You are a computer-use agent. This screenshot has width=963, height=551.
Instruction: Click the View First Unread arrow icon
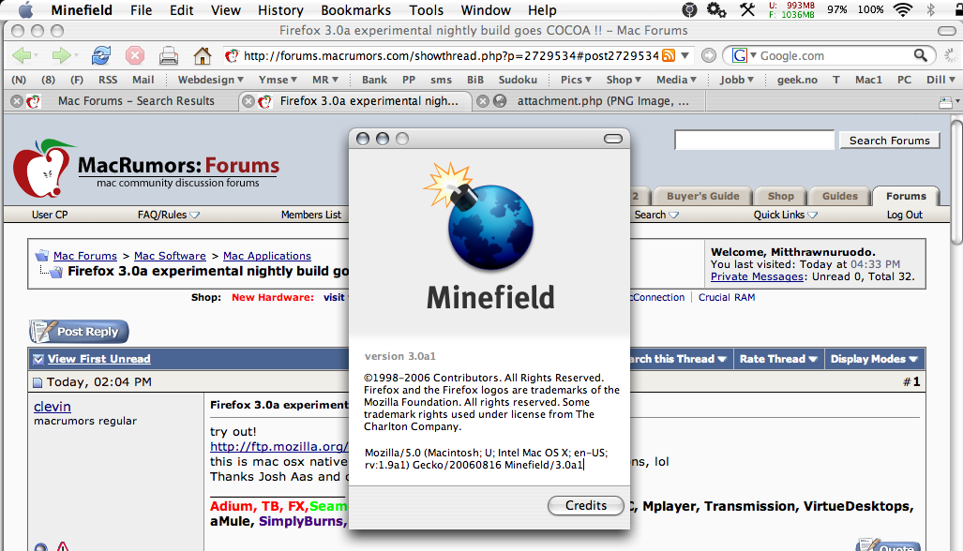click(x=38, y=360)
